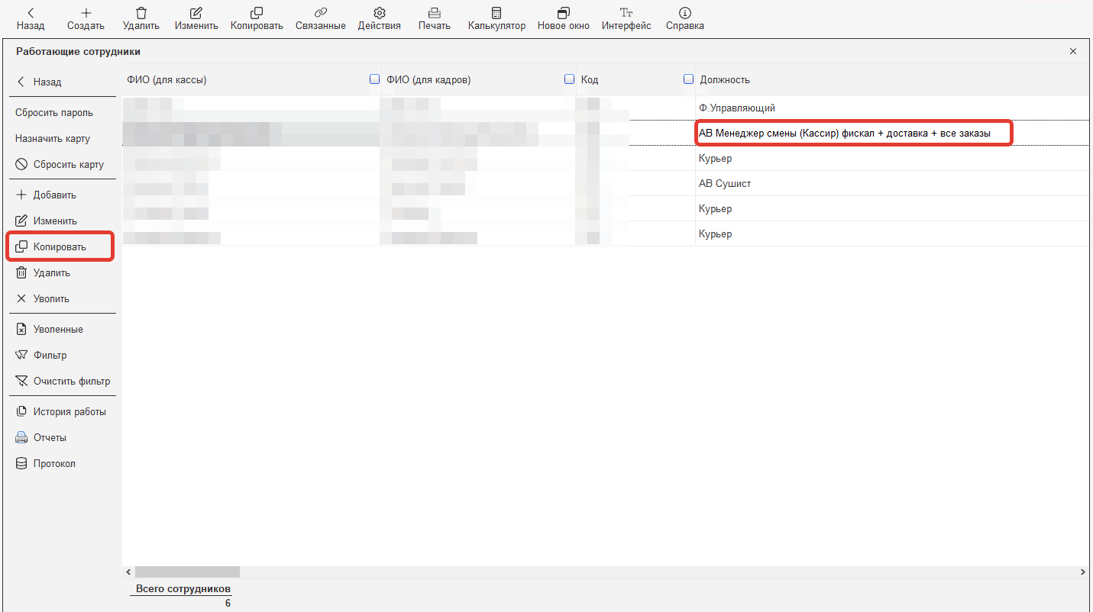Tick the checkbox beside the Должность column
The image size is (1093, 612).
coord(688,79)
